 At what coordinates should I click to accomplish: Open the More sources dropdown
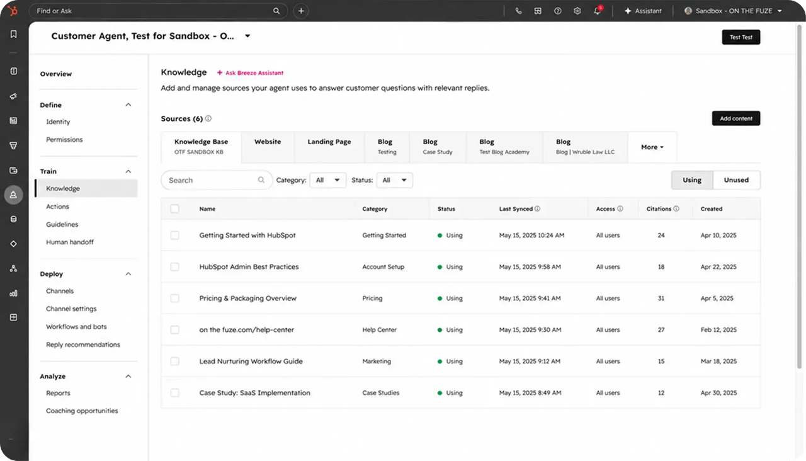pyautogui.click(x=652, y=147)
